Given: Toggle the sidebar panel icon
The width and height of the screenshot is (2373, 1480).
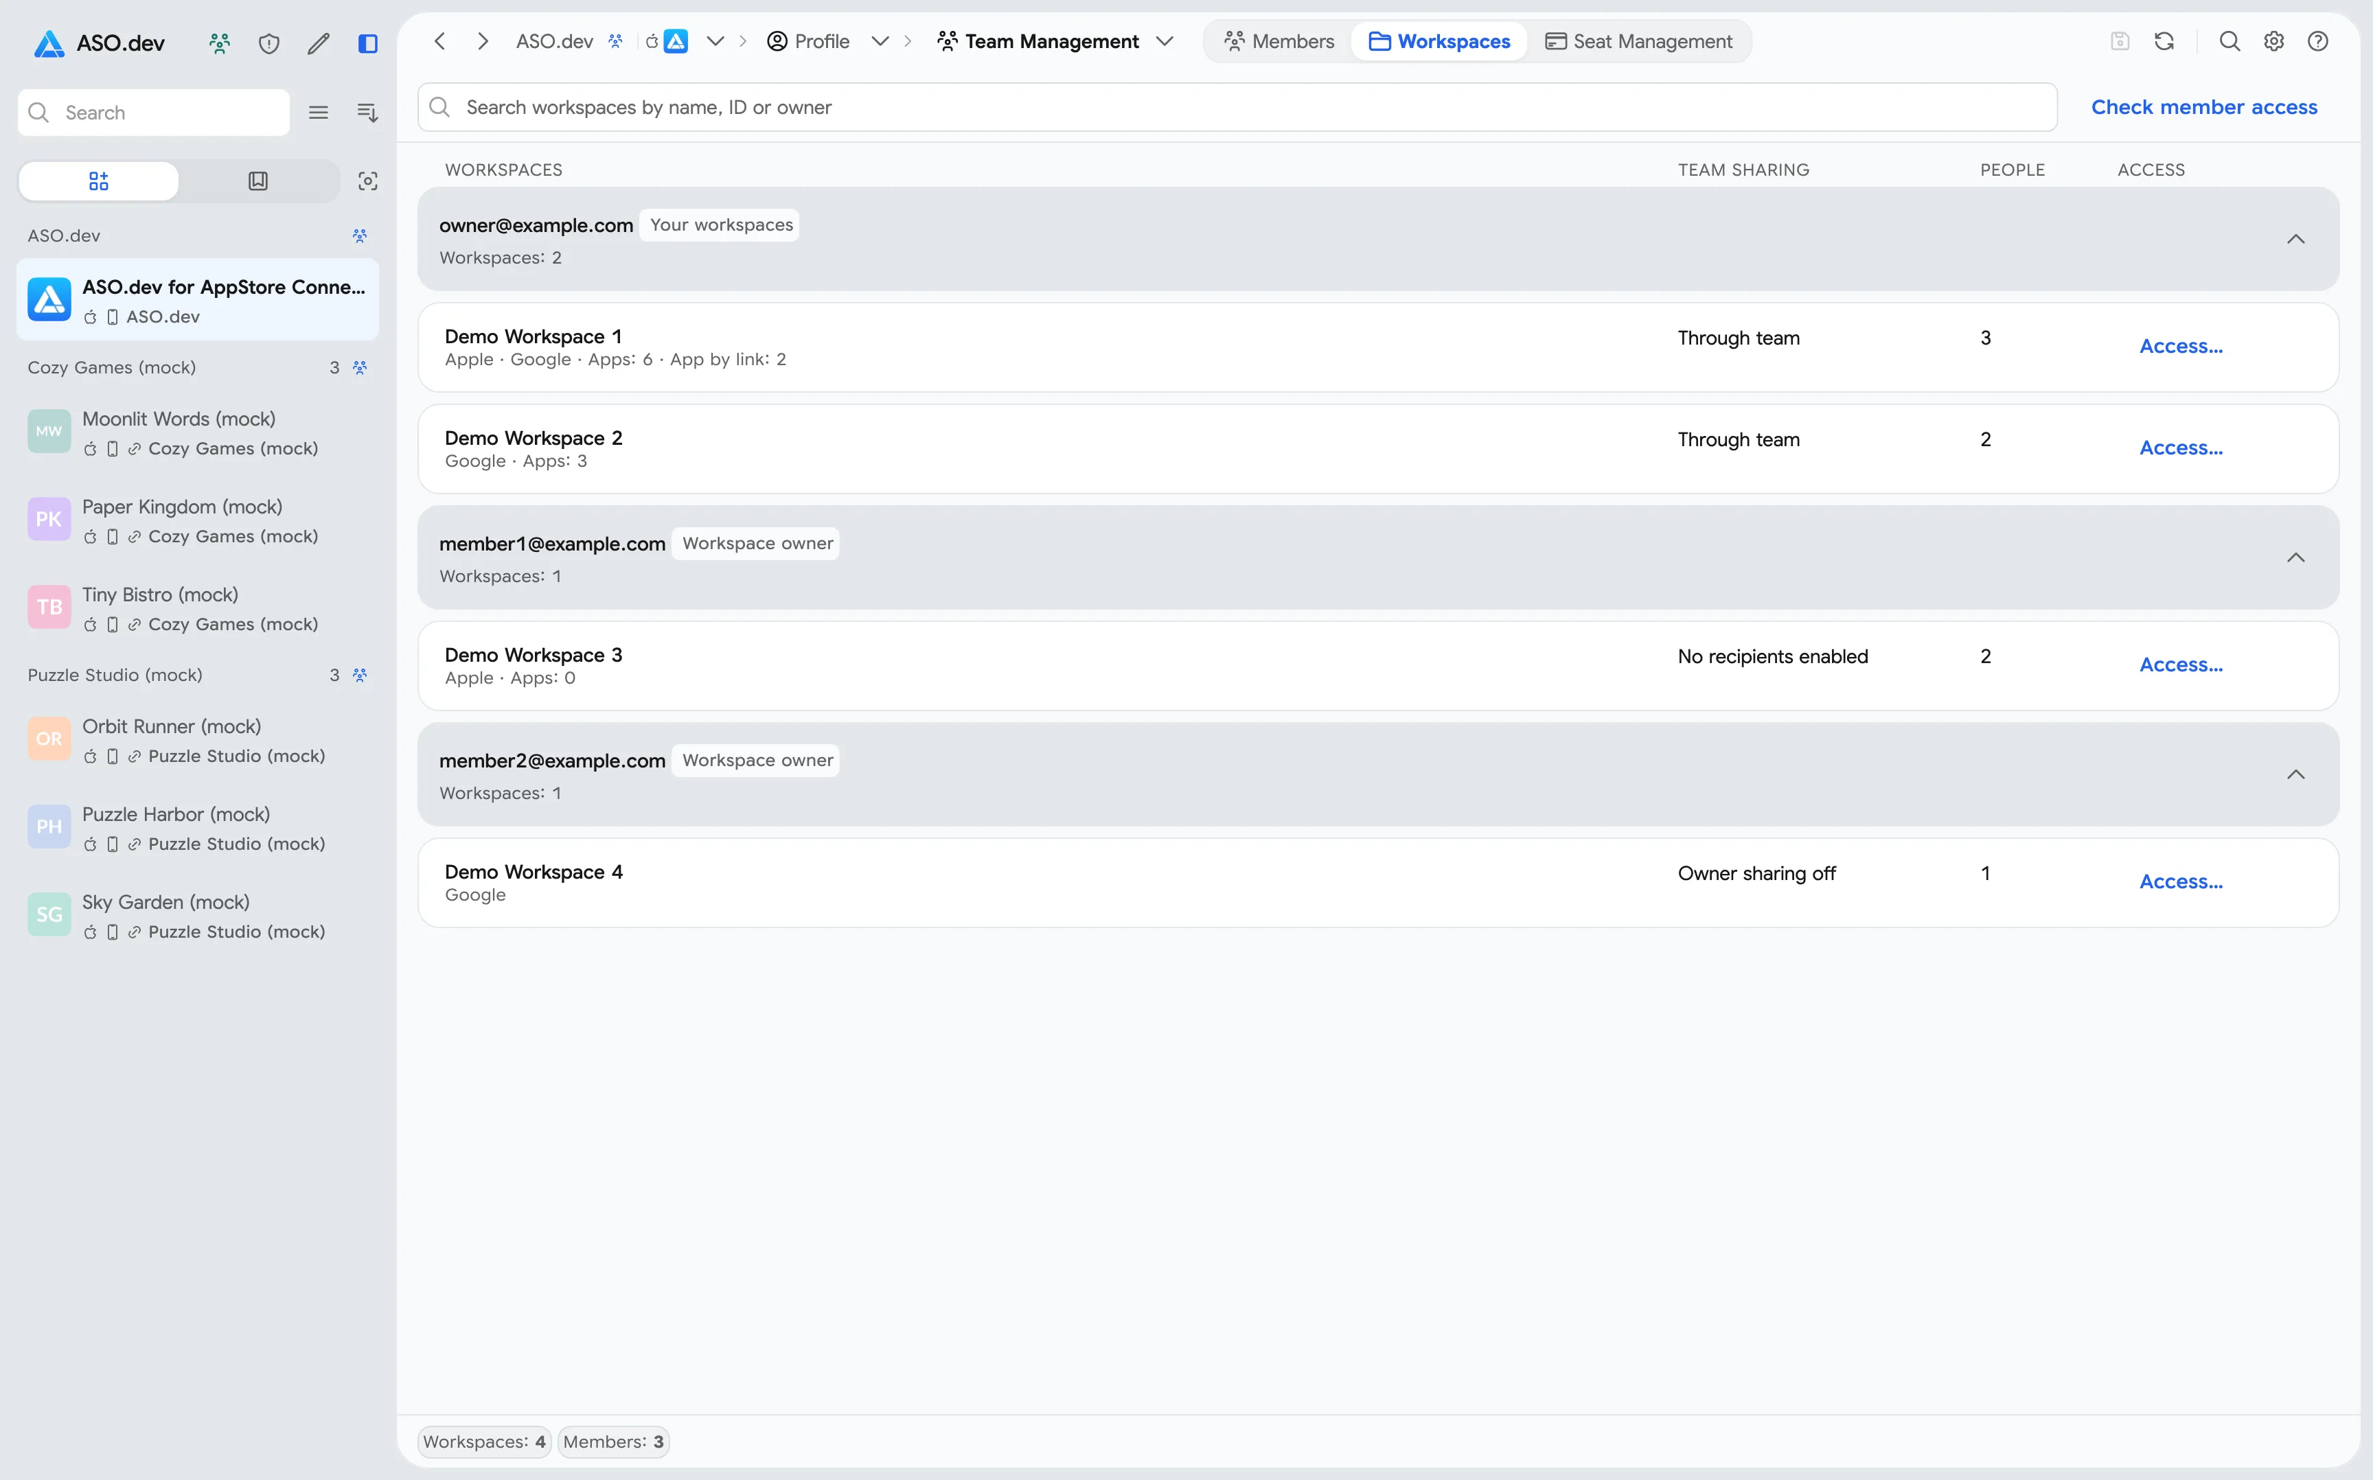Looking at the screenshot, I should point(368,43).
